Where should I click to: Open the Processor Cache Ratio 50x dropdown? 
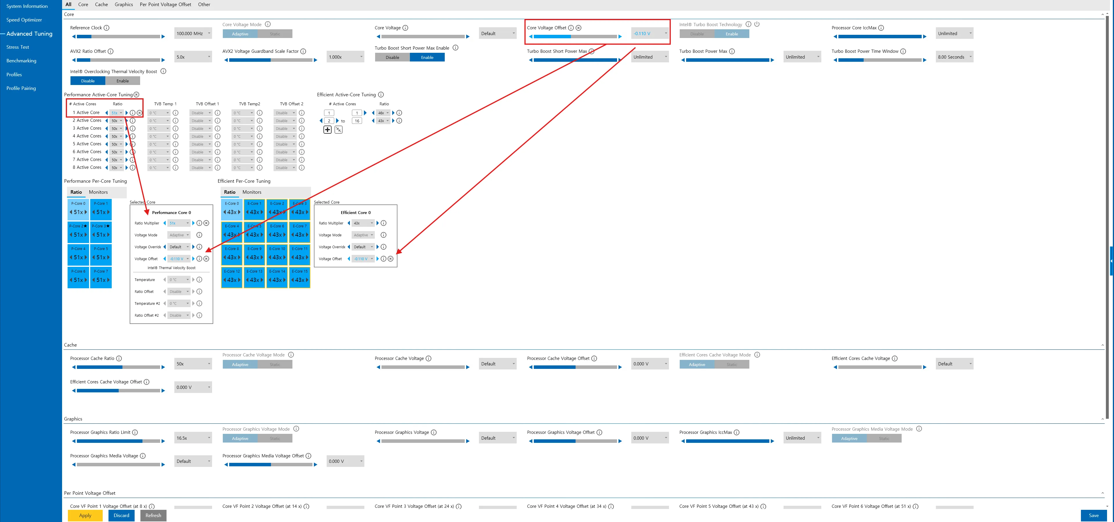[x=193, y=364]
